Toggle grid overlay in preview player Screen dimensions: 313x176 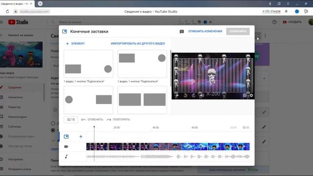pyautogui.click(x=245, y=95)
